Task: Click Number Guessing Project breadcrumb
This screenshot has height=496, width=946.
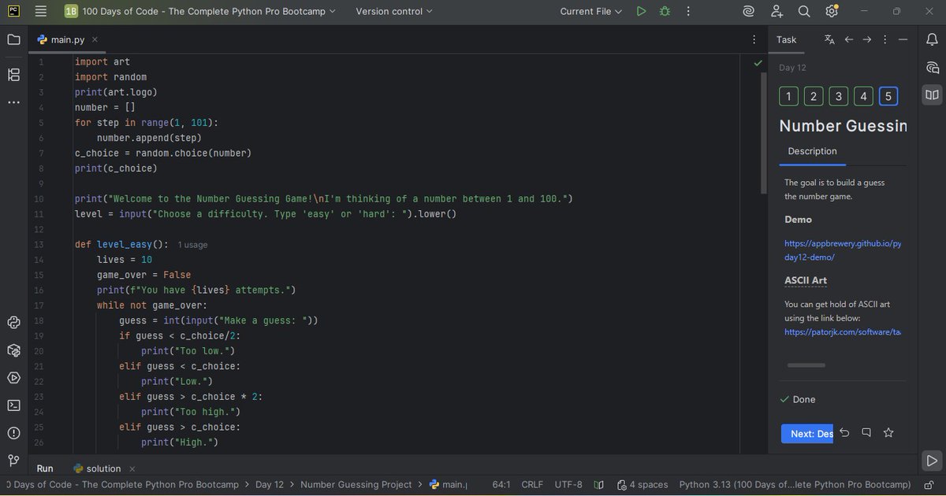Action: tap(356, 485)
